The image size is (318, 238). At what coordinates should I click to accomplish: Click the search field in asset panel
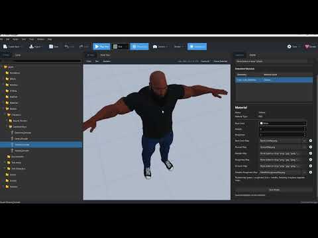click(x=40, y=61)
